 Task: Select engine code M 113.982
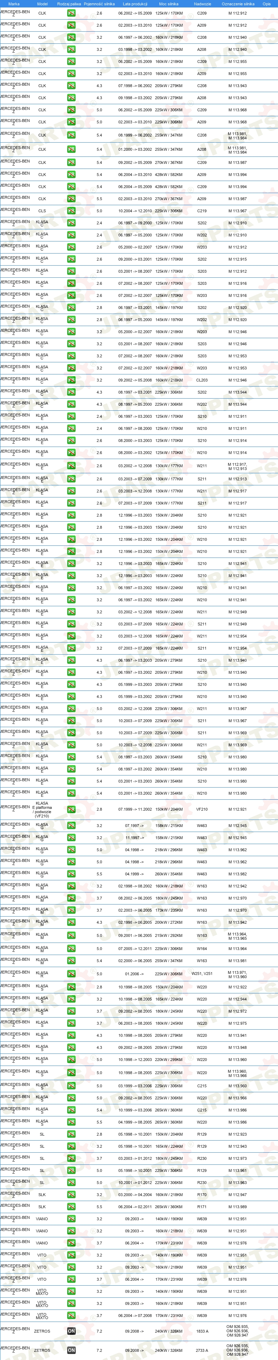point(237,874)
